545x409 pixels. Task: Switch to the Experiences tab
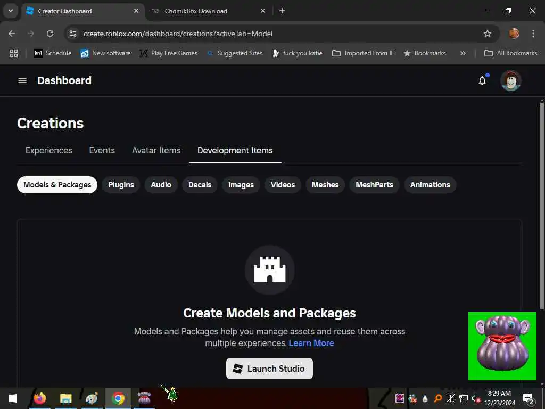[x=48, y=150]
